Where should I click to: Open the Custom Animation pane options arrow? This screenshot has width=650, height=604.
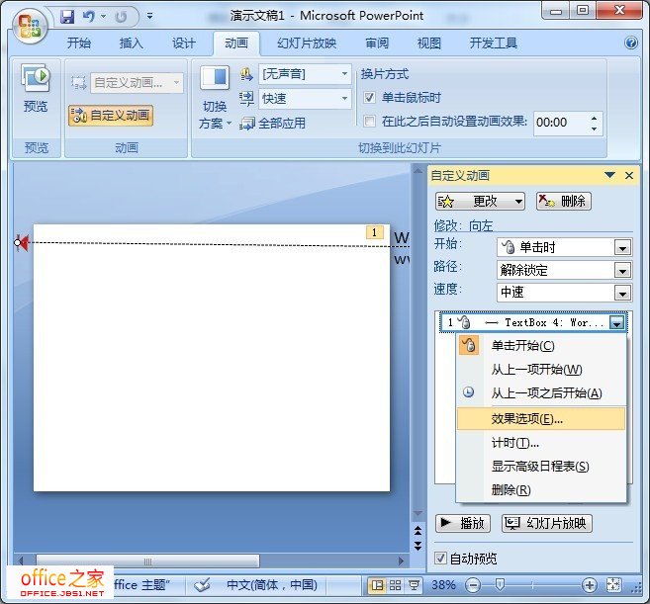(609, 175)
